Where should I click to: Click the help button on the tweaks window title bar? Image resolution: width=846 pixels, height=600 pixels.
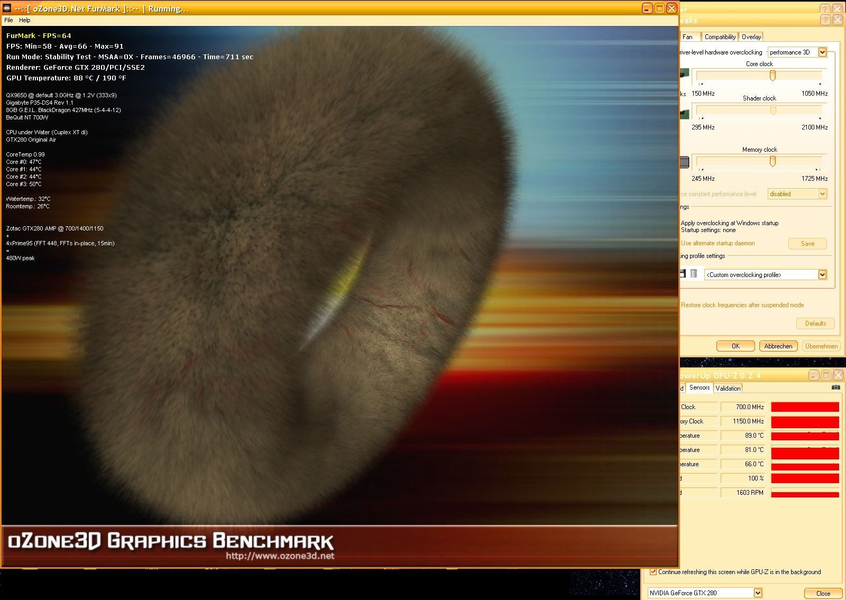click(825, 20)
